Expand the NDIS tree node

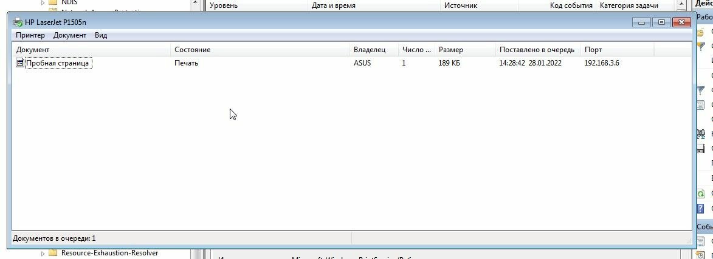43,2
